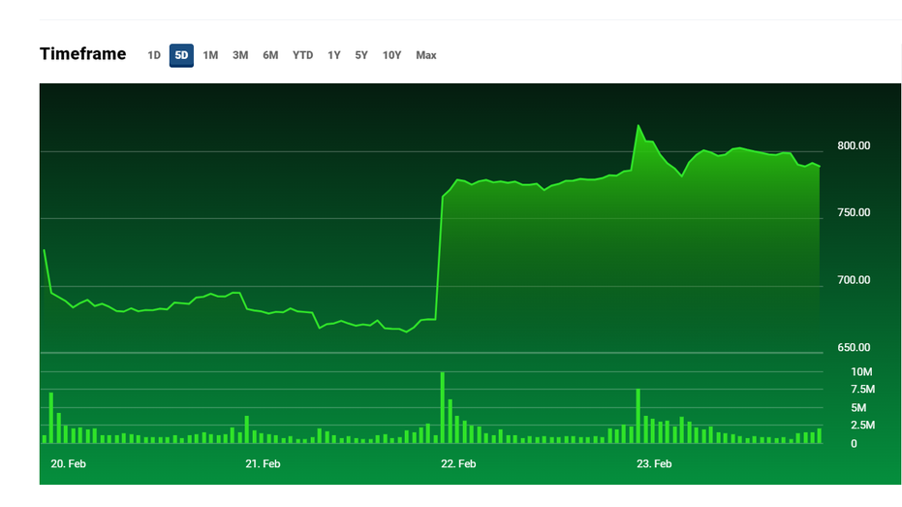Click the 750.00 price axis label

coord(854,212)
